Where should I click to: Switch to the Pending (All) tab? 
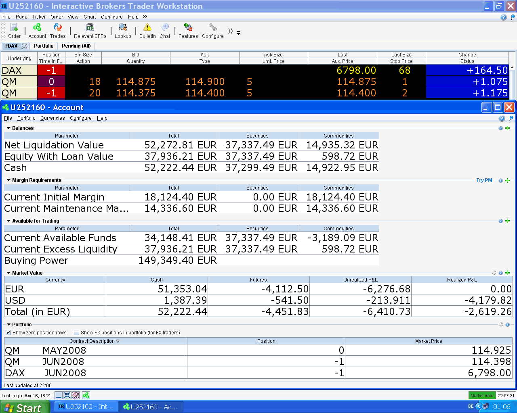point(76,46)
